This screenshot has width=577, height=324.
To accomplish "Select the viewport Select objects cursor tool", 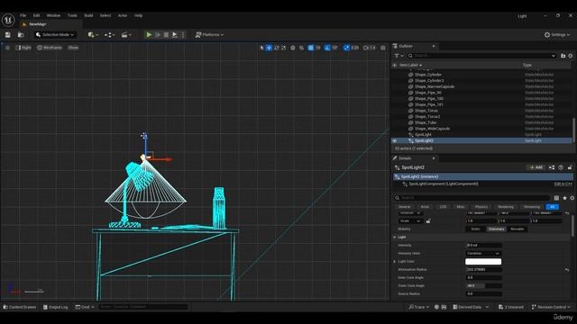I will (261, 48).
